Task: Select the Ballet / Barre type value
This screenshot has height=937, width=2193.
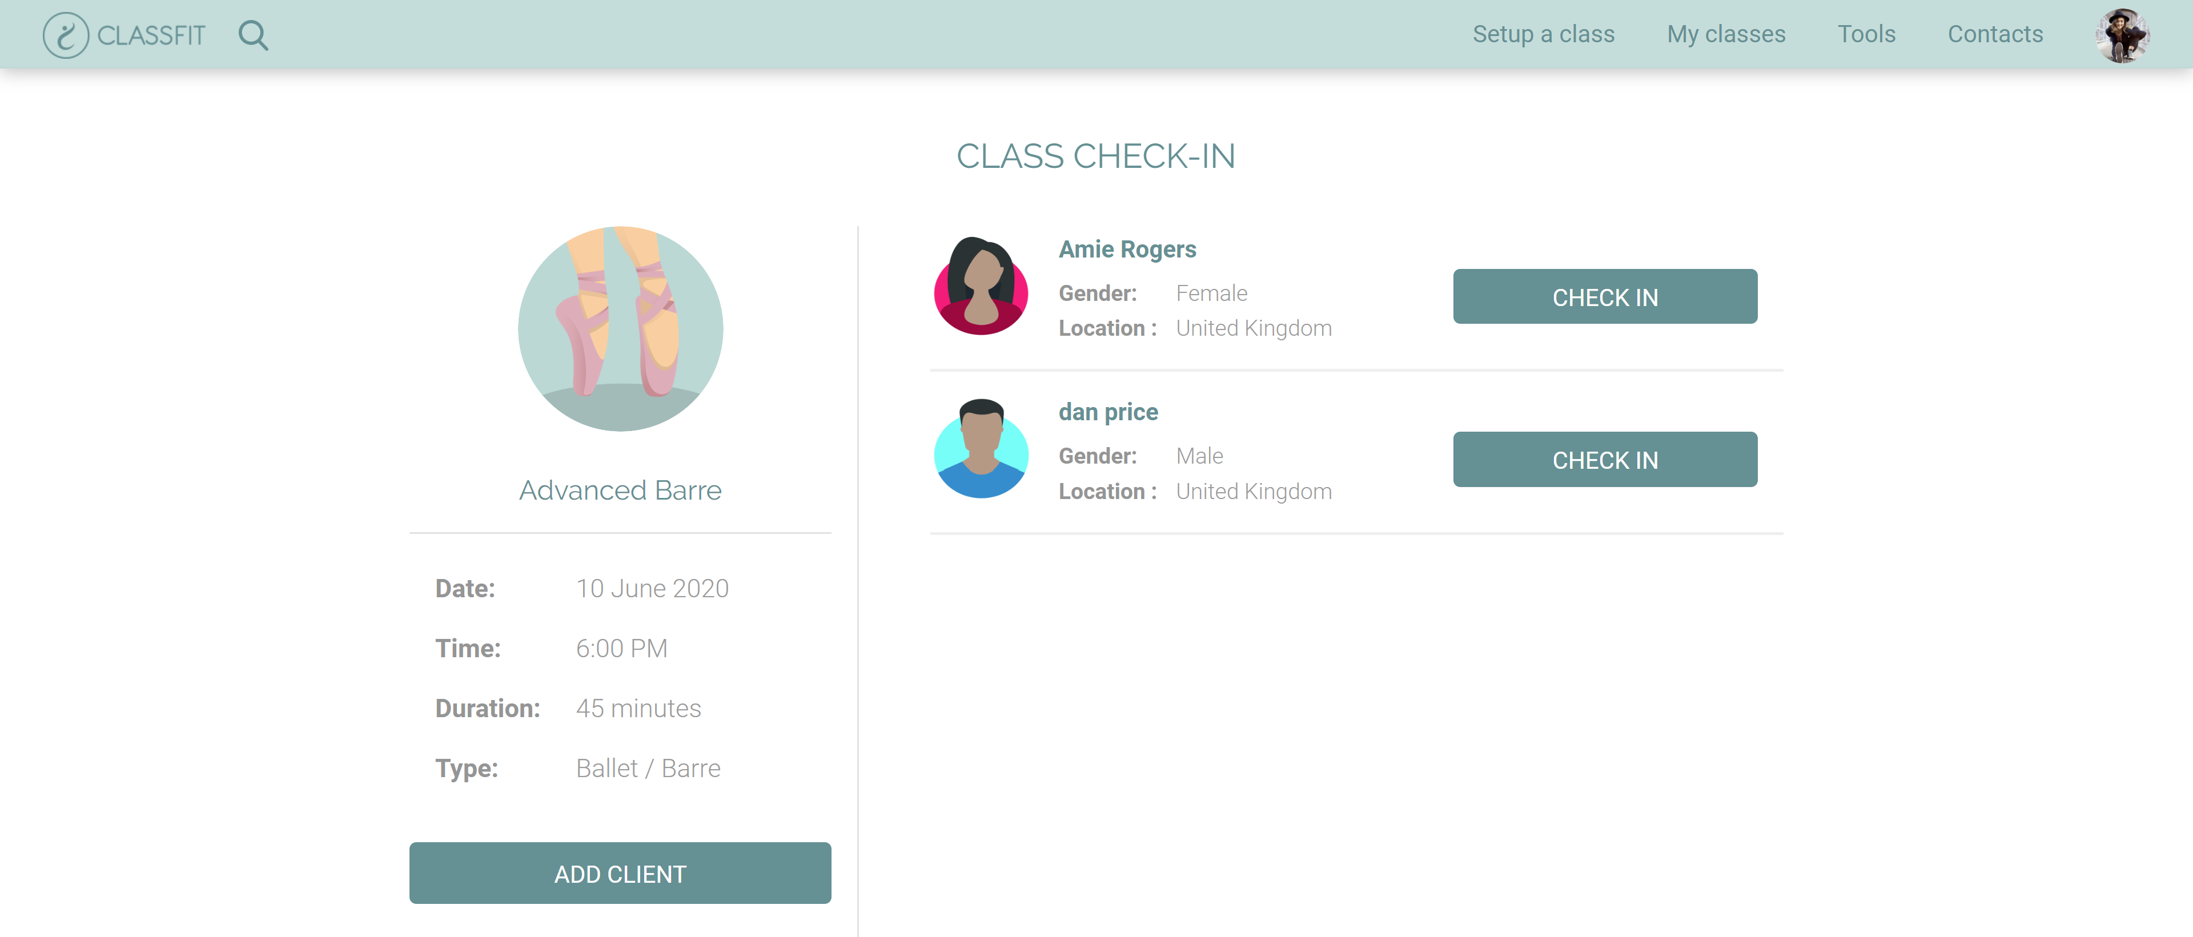Action: [648, 769]
